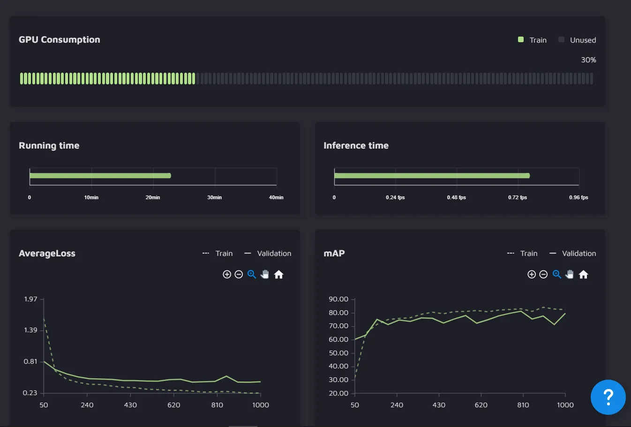
Task: Hide Validation series in mAP legend
Action: click(x=573, y=254)
